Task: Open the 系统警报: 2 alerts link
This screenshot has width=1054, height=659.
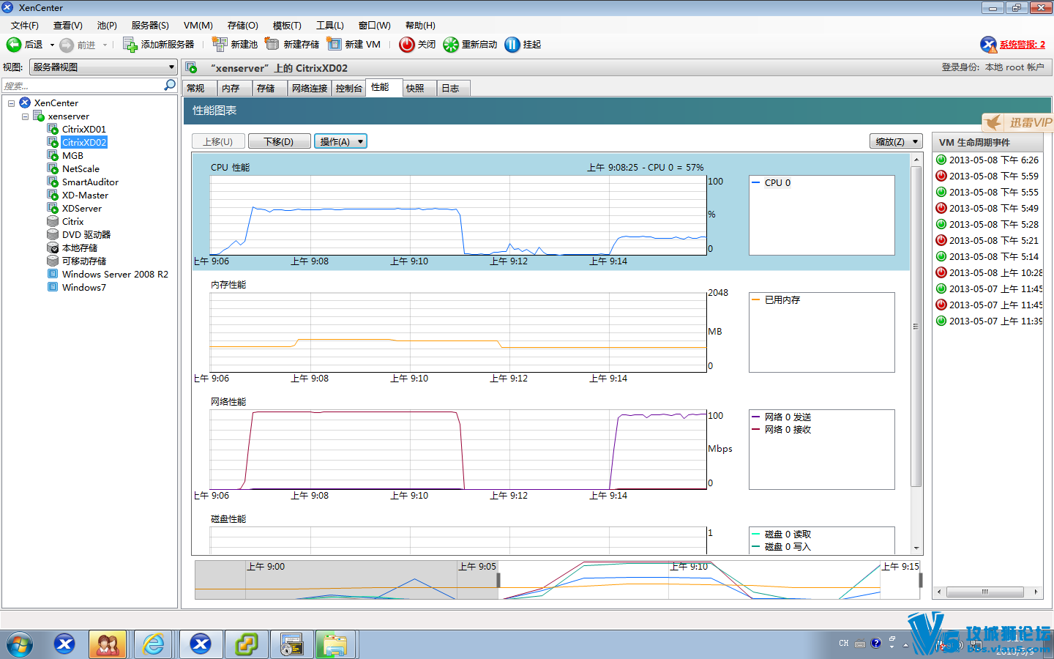Action: click(1022, 45)
